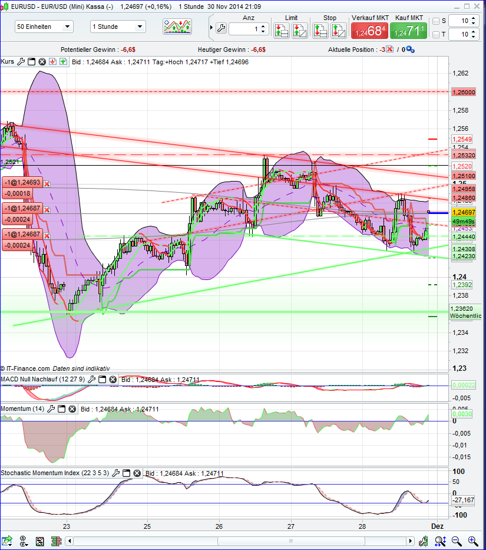Open Kurs chart settings with the wrench icon
The width and height of the screenshot is (486, 550).
pos(20,61)
